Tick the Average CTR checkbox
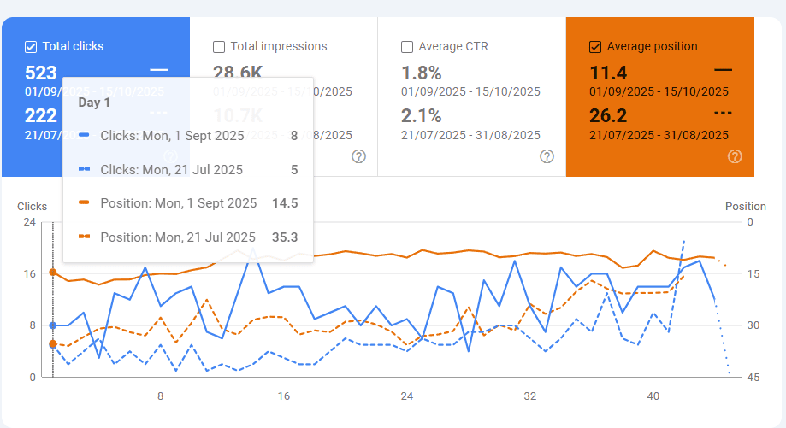The width and height of the screenshot is (786, 428). 407,47
